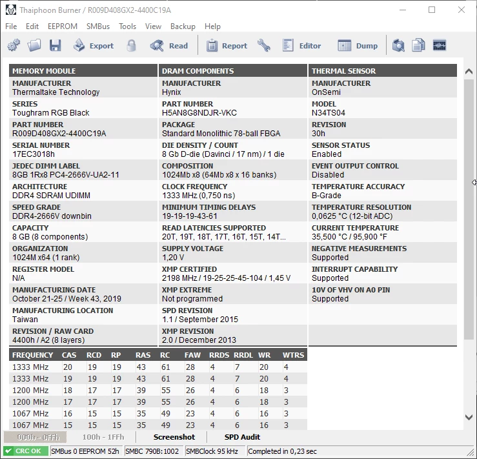Open the File menu
Viewport: 477px width, 459px height.
(11, 26)
